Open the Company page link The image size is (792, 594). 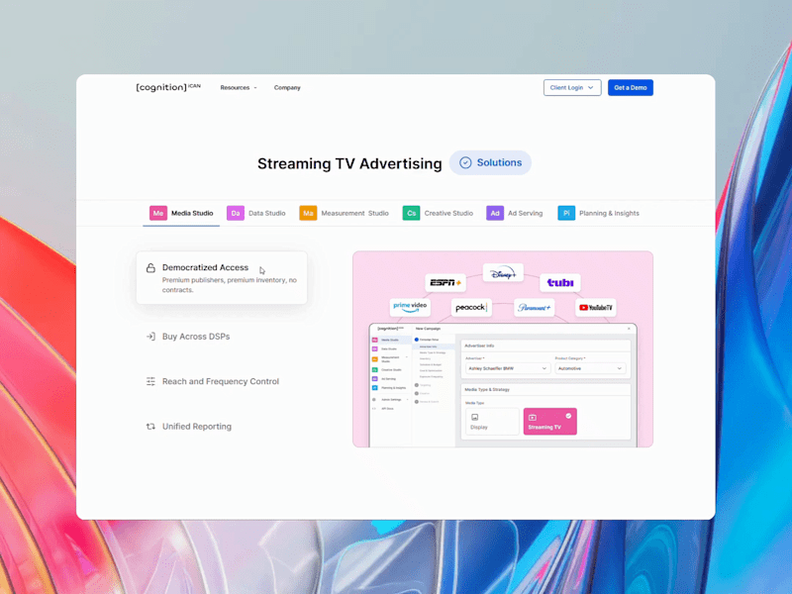287,87
